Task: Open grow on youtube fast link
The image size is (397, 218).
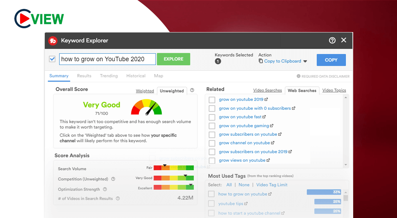Action: pyautogui.click(x=240, y=117)
